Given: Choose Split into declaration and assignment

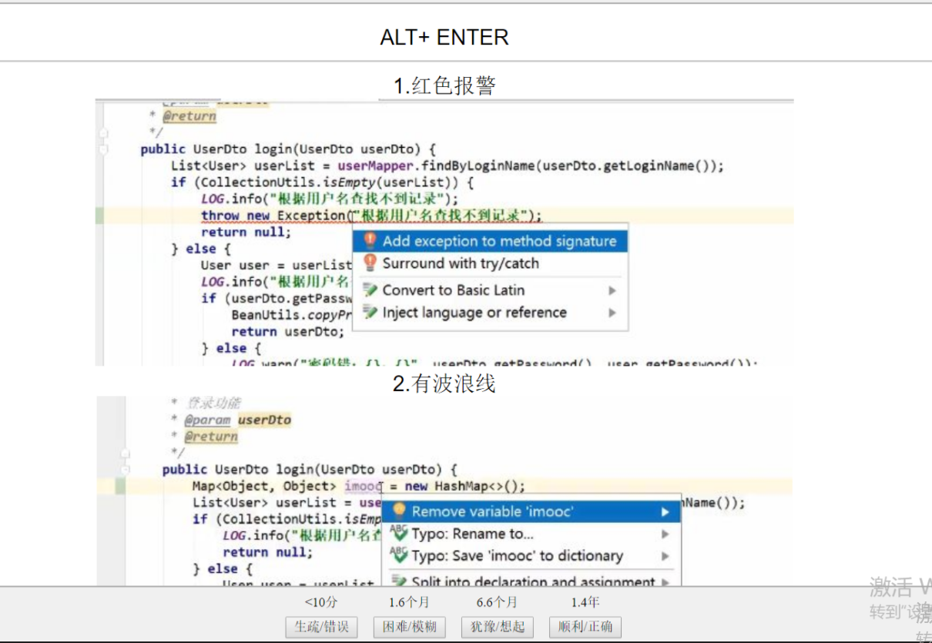Looking at the screenshot, I should [x=531, y=581].
